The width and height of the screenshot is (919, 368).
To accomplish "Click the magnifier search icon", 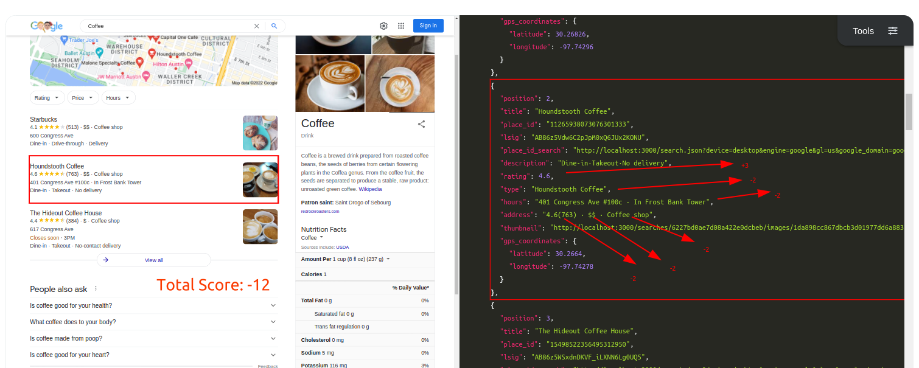I will tap(274, 26).
